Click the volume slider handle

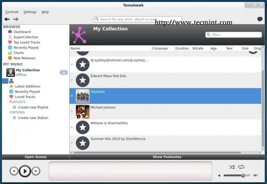pos(243,175)
